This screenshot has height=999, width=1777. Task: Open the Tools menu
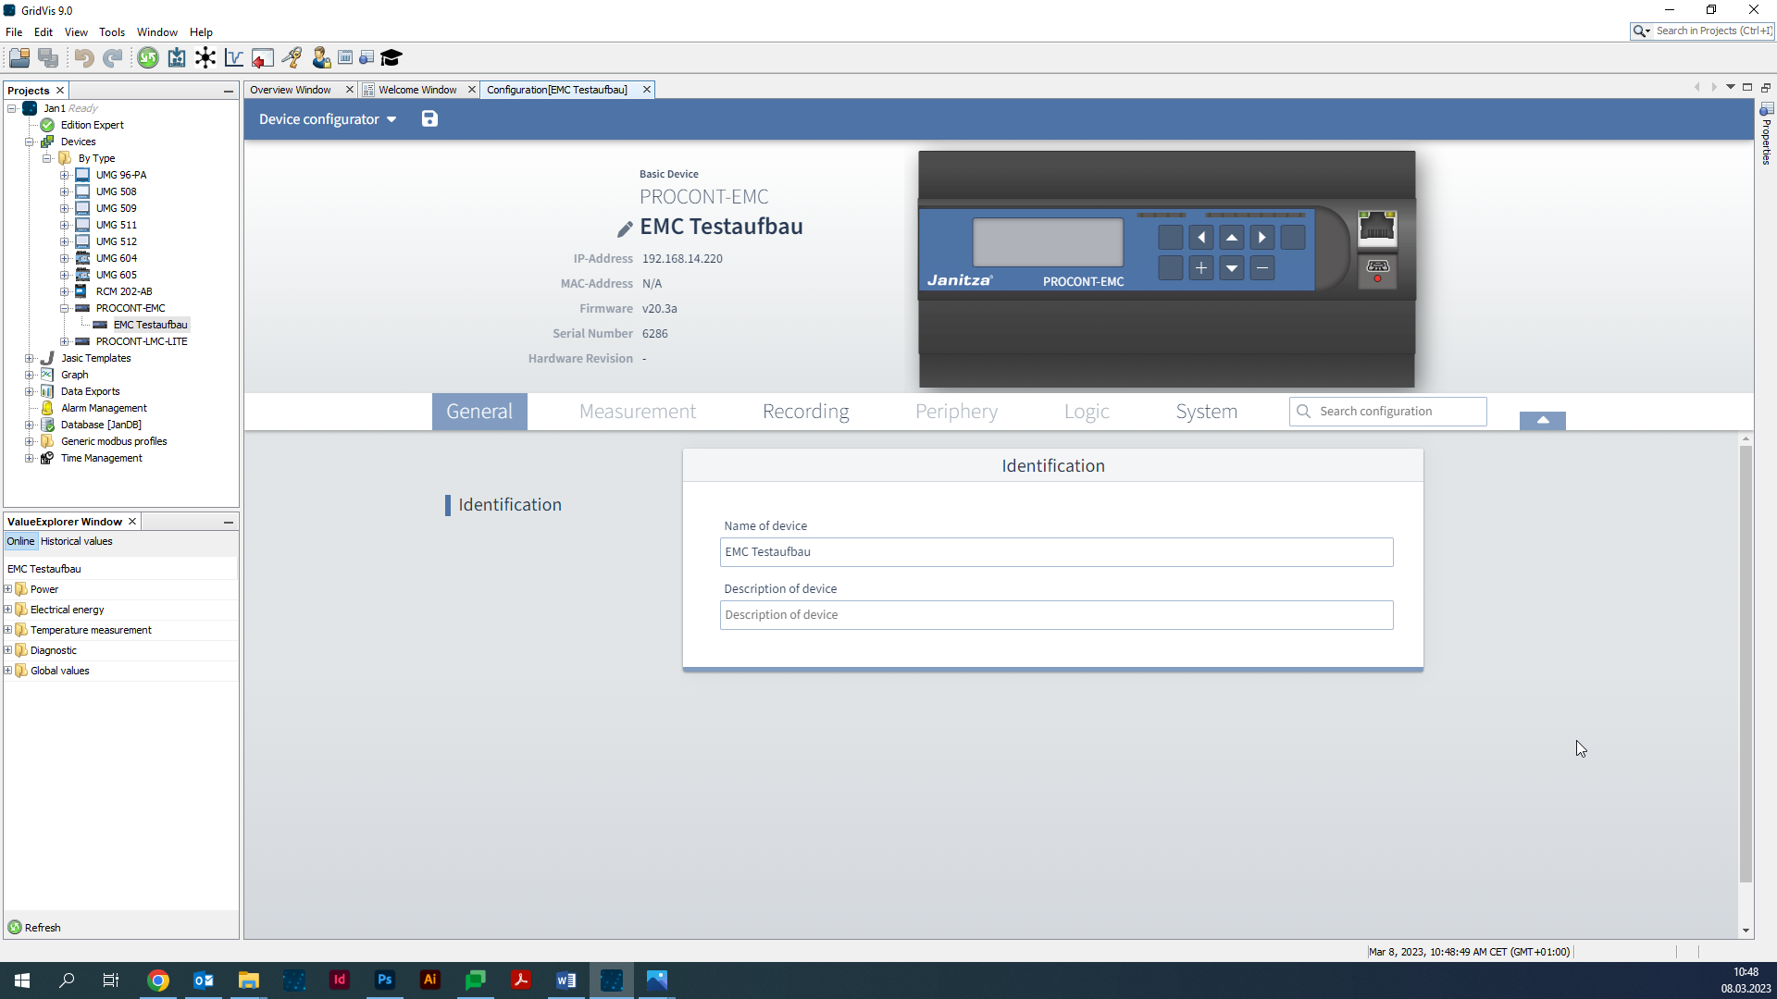112,31
